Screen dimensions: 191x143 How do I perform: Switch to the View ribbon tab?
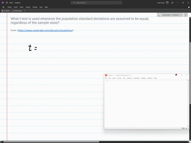pos(41,7)
